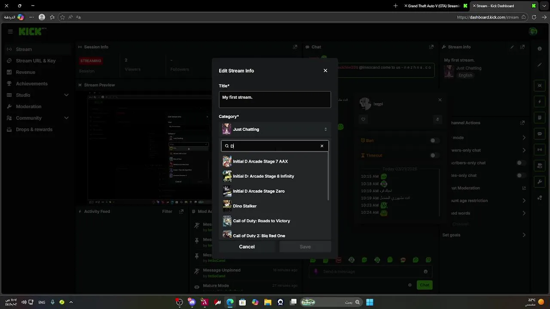Select Initial D Arcade Stage 7 AAX
The height and width of the screenshot is (309, 550).
275,161
